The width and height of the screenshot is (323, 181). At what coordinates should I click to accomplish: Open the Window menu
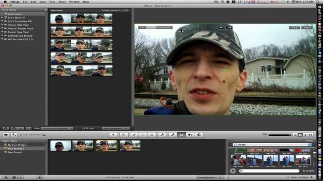[x=74, y=2]
